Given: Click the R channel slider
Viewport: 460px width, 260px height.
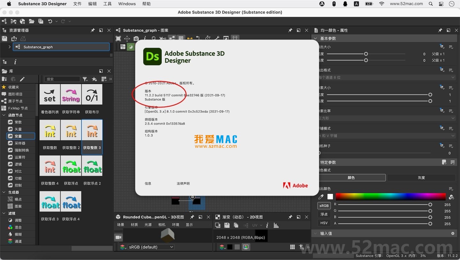Looking at the screenshot, I should pos(385,205).
